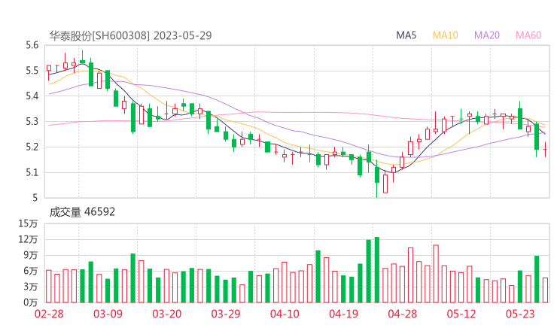Select the 5.4 price axis label
557x331 pixels.
pyautogui.click(x=32, y=96)
